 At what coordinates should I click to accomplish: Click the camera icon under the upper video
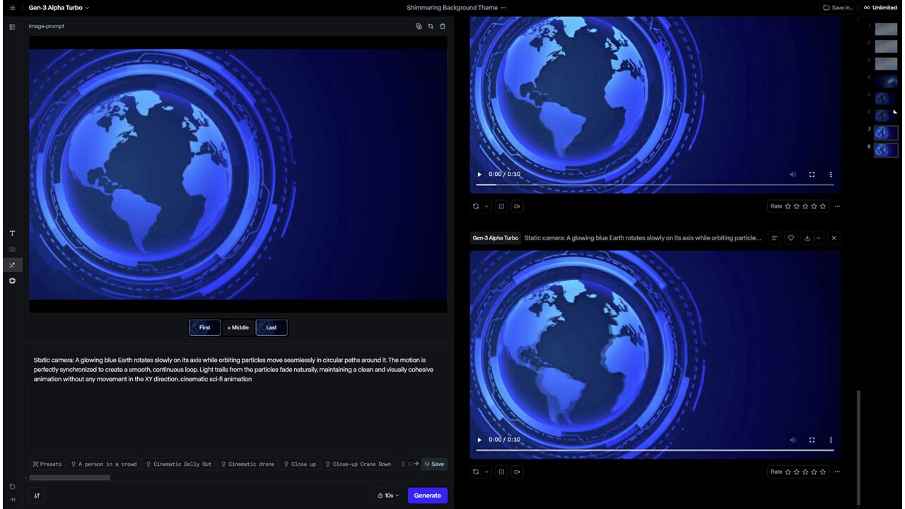pyautogui.click(x=517, y=206)
